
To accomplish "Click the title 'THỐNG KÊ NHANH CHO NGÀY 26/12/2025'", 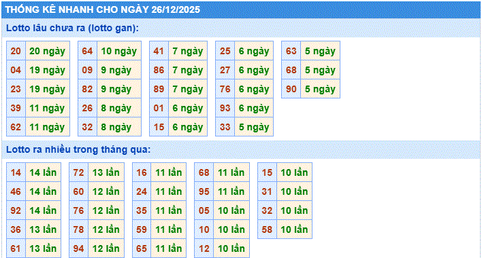I will [x=103, y=10].
